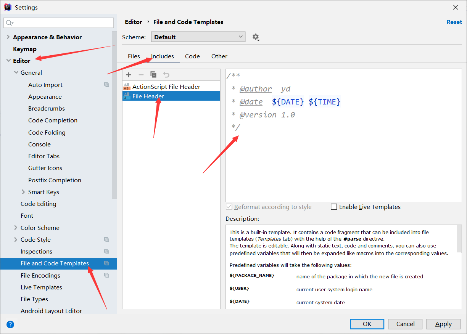This screenshot has width=467, height=334.
Task: Select Live Templates setting
Action: pyautogui.click(x=41, y=287)
